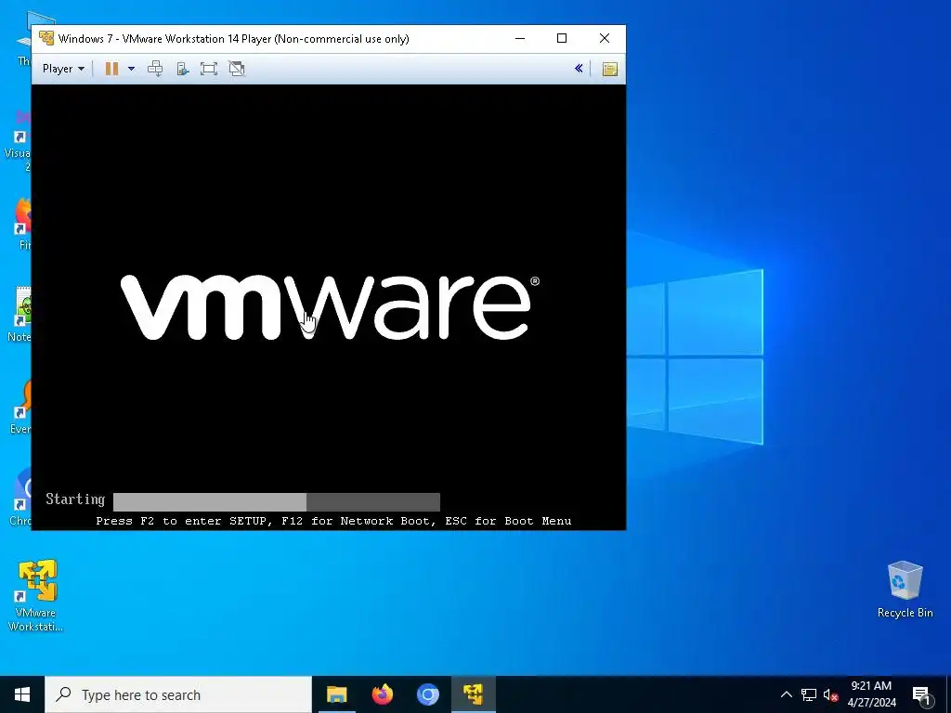Open the Recycle Bin desktop icon
This screenshot has width=951, height=713.
coord(905,590)
